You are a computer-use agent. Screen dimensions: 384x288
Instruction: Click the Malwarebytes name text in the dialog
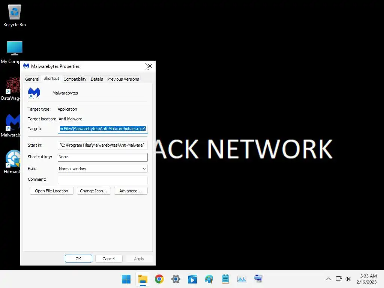coord(65,93)
